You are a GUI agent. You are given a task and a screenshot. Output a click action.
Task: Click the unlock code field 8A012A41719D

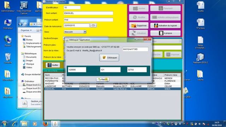point(135,49)
